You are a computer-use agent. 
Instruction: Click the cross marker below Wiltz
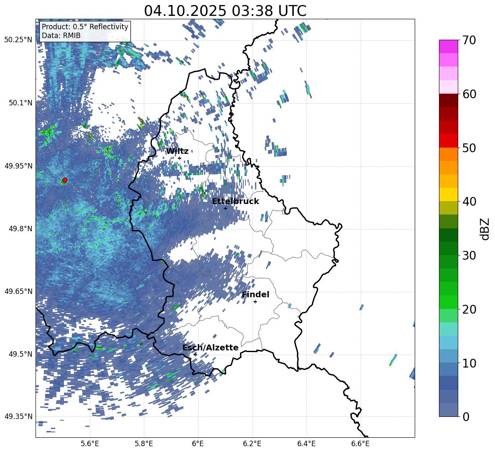click(x=180, y=158)
